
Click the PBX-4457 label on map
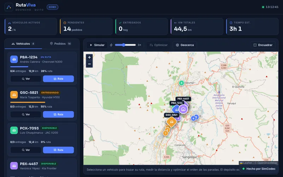coord(183,99)
